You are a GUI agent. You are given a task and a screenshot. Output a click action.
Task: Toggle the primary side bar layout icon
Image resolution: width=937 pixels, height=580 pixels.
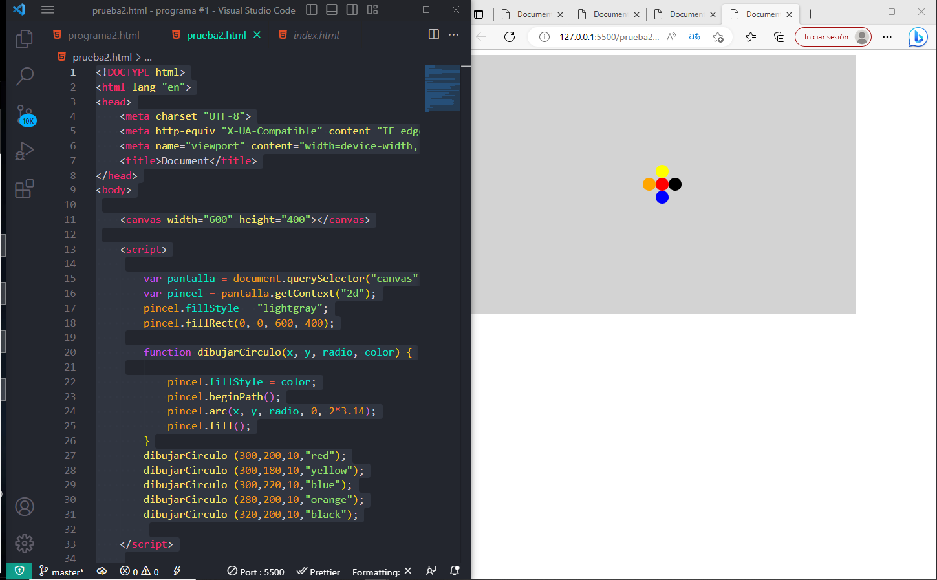[312, 10]
